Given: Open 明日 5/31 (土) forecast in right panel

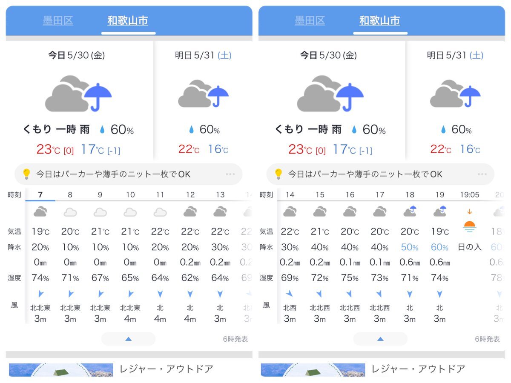Looking at the screenshot, I should 455,55.
